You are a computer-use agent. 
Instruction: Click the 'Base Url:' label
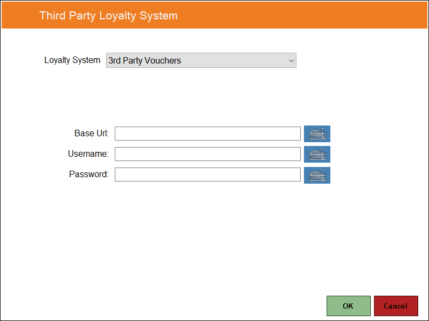[92, 133]
